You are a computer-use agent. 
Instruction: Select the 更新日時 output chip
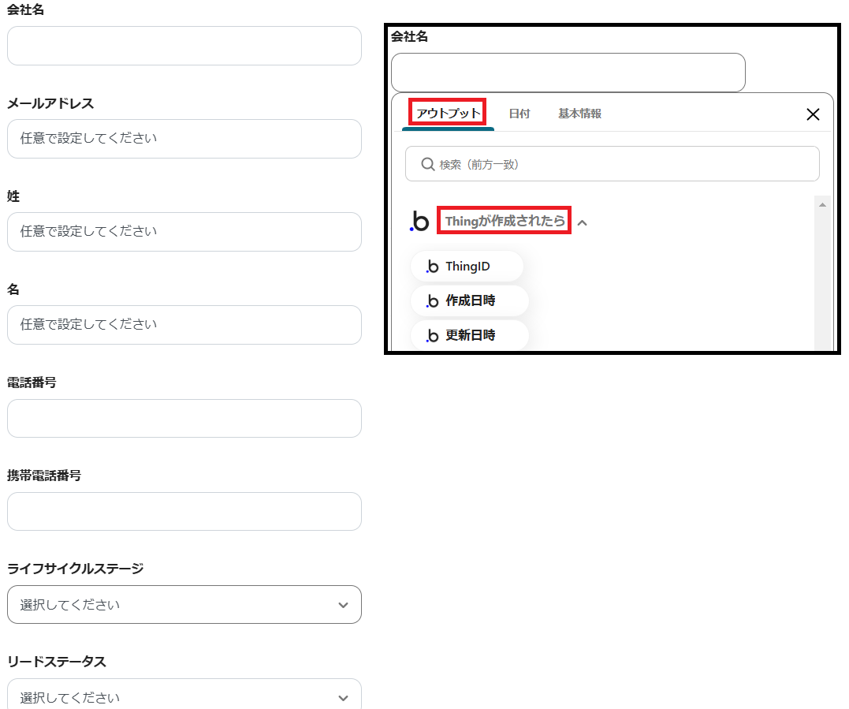click(469, 335)
